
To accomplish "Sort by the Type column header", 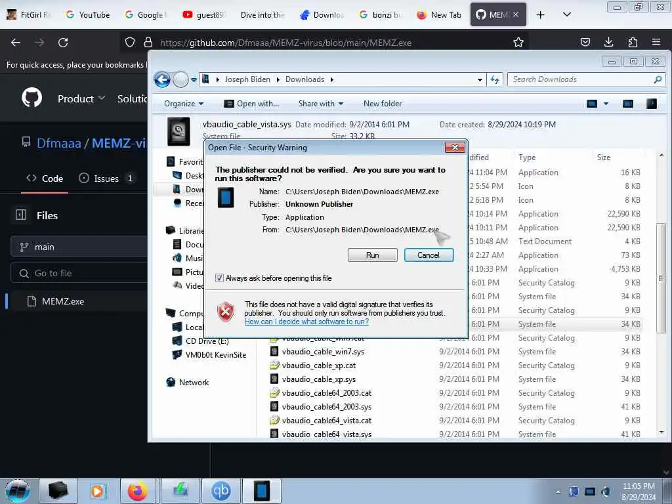I will pyautogui.click(x=527, y=157).
